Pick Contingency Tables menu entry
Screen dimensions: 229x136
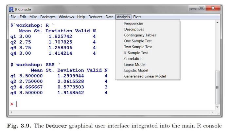pyautogui.click(x=140, y=35)
